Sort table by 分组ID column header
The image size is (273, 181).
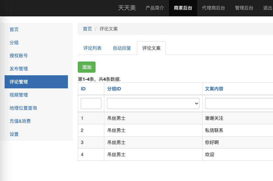[x=114, y=89]
